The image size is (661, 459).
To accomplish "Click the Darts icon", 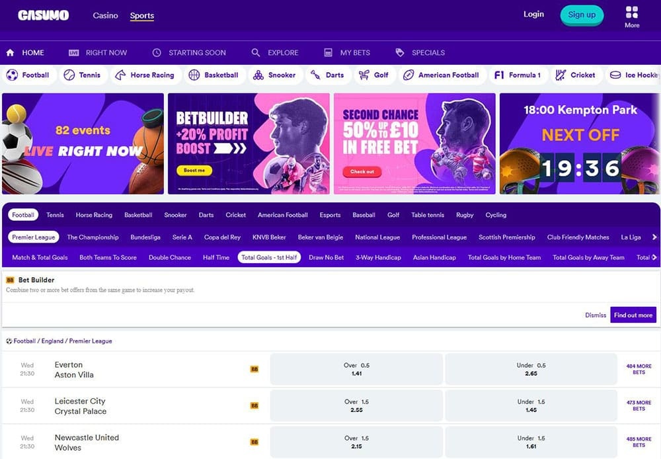I will tap(315, 75).
